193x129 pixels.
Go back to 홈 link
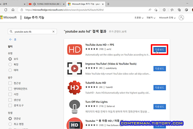tap(13, 40)
